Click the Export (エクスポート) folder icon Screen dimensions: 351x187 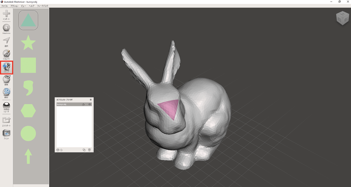point(6,120)
